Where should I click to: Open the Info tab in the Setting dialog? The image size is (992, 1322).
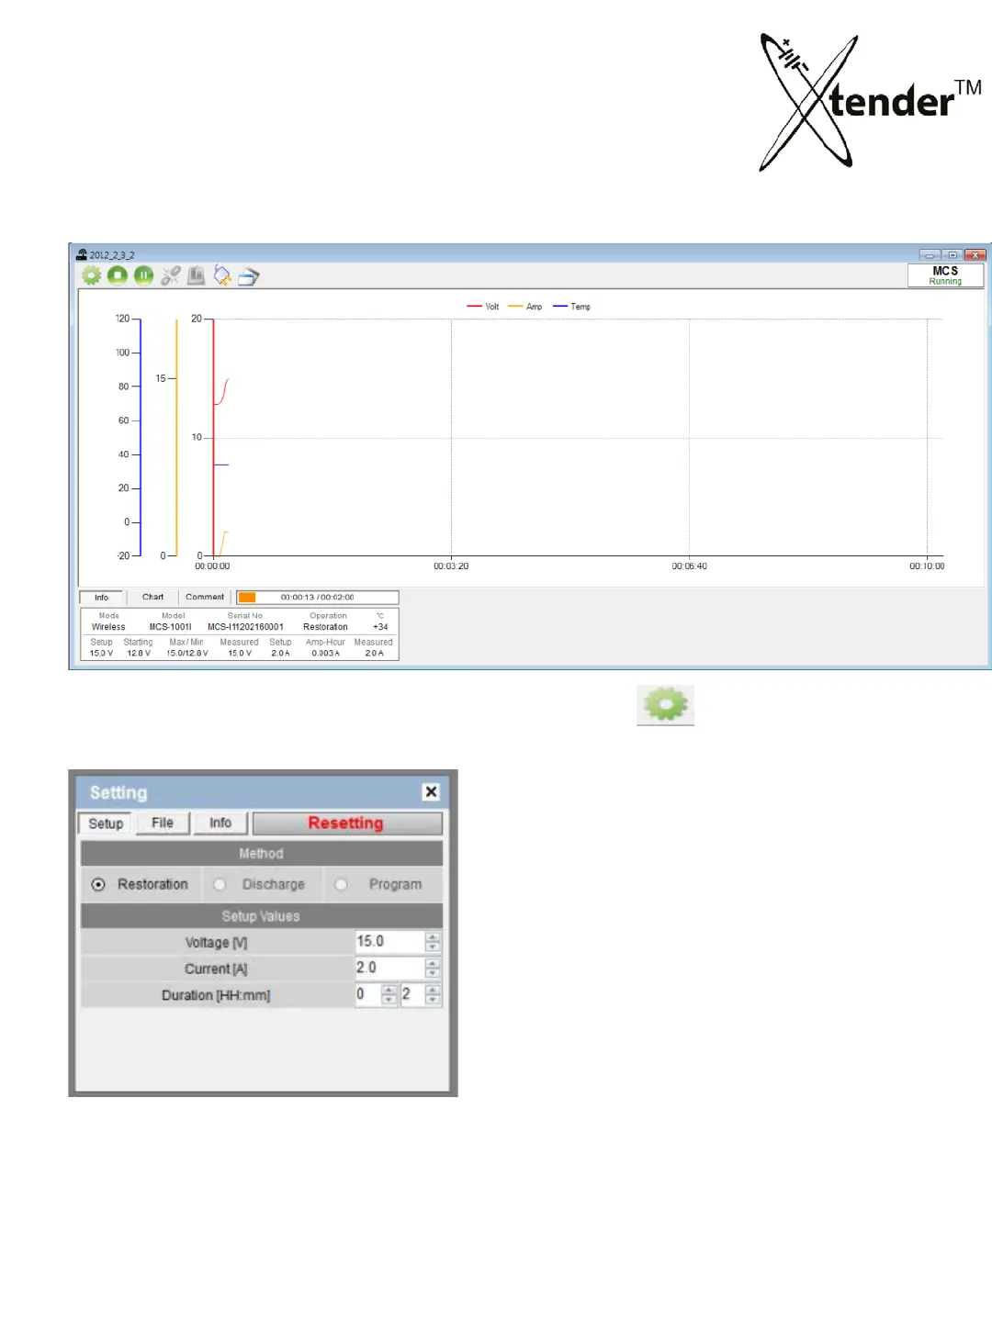pos(220,823)
